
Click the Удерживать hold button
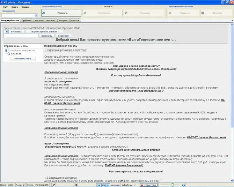click(102, 13)
